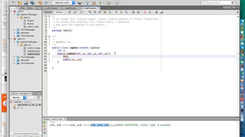This screenshot has width=245, height=137.
Task: Toggle Highlight Search icon
Action: point(105,12)
